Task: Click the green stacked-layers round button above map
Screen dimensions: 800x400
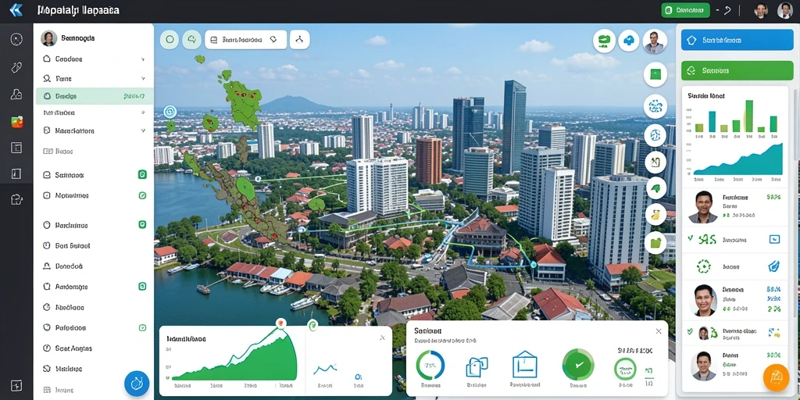Action: [x=604, y=41]
